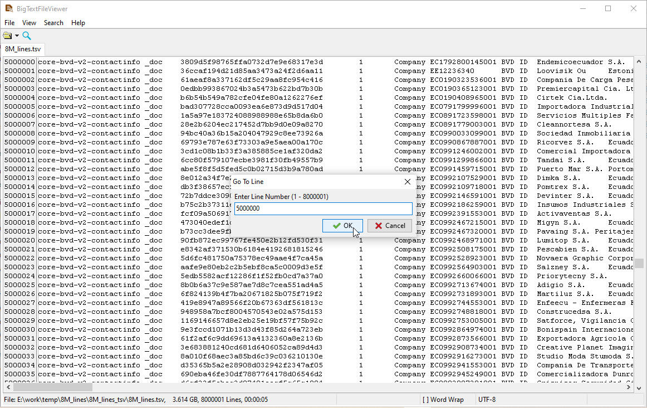Click company name Martiluz S.A.

coord(565,294)
